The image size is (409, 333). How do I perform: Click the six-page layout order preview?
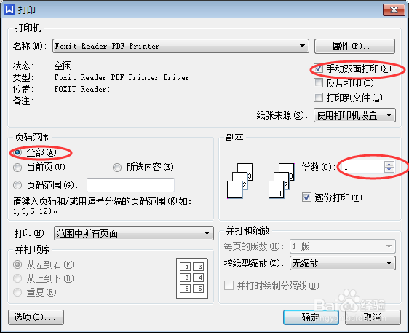click(x=192, y=278)
